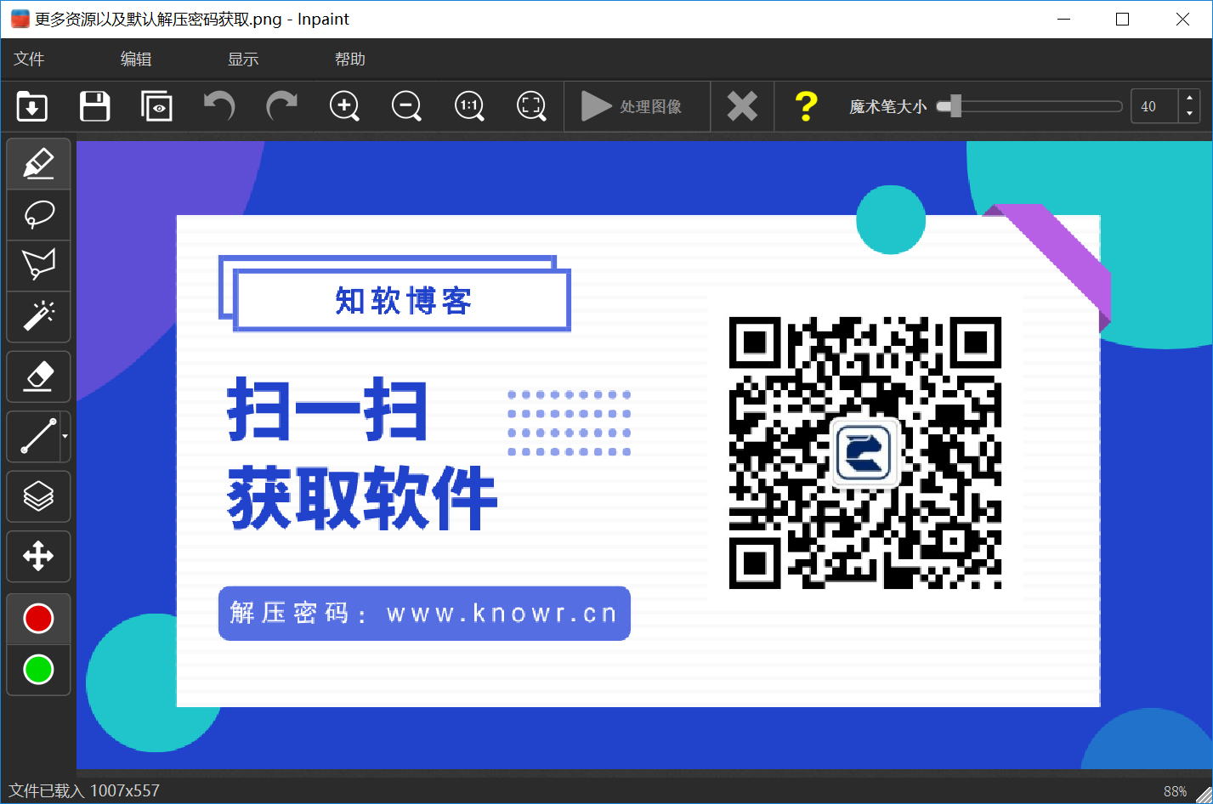This screenshot has height=804, width=1213.
Task: Click the 解压密码 www.knowr.cn banner in image
Action: [424, 613]
